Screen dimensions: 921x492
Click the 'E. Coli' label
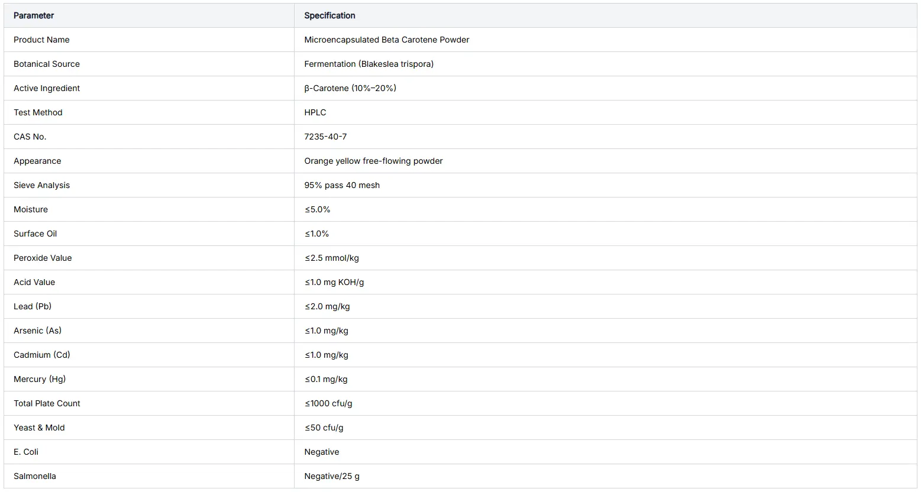tap(26, 452)
